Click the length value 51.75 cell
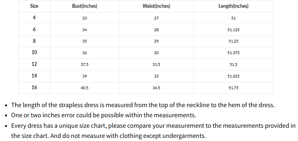The width and height of the screenshot is (298, 141). (x=233, y=88)
